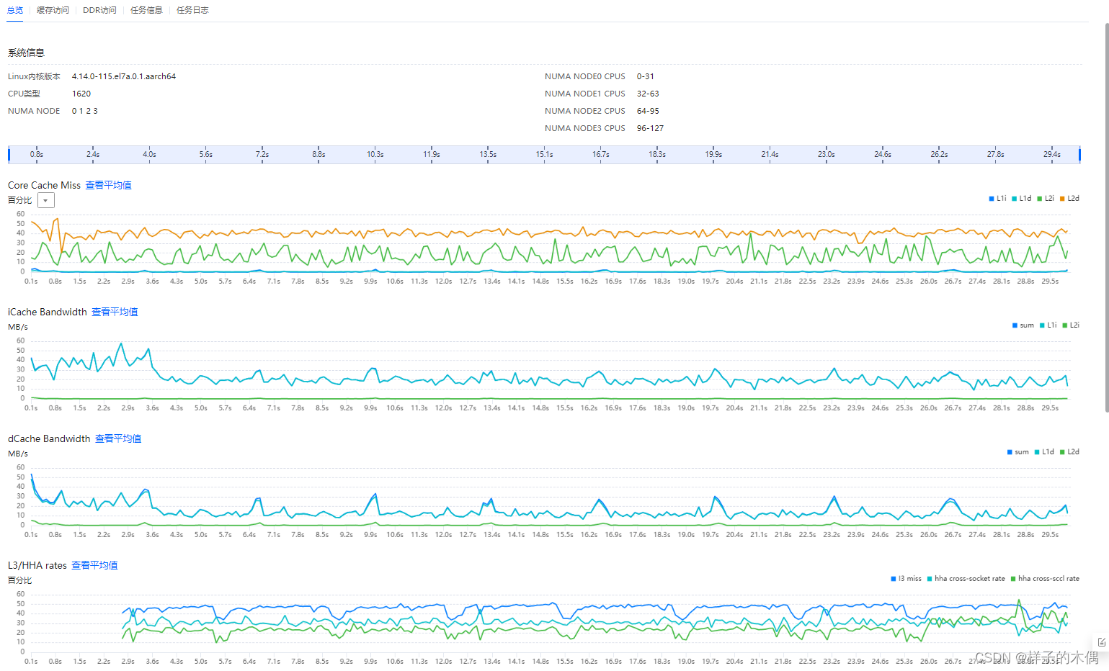Switch to the 总览 tab
The image size is (1109, 671).
click(15, 10)
